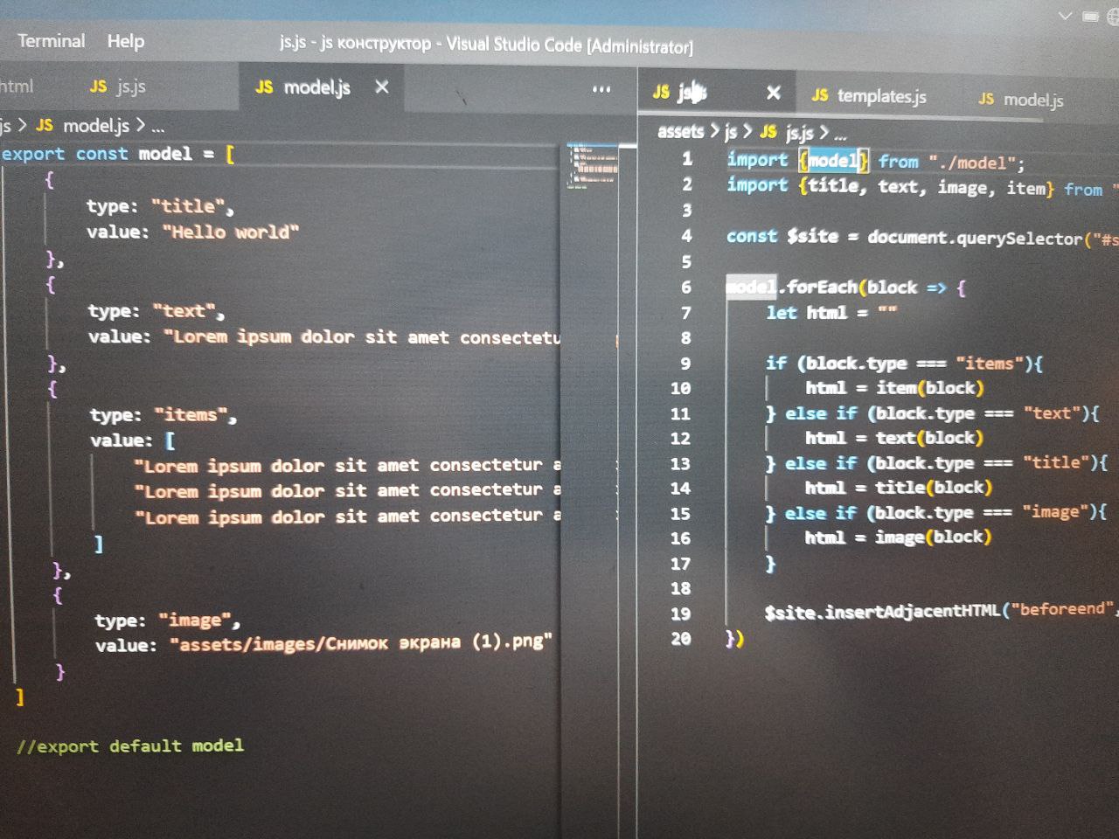
Task: Click assets breadcrumb in right editor
Action: coord(680,131)
